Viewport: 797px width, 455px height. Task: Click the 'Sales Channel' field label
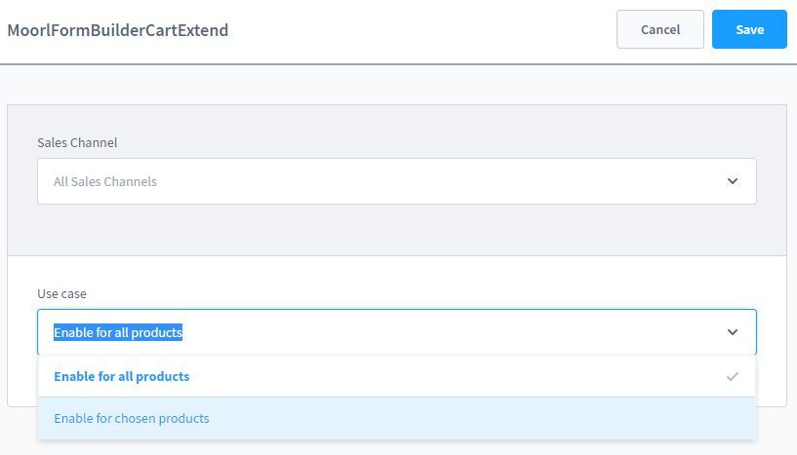pos(77,142)
